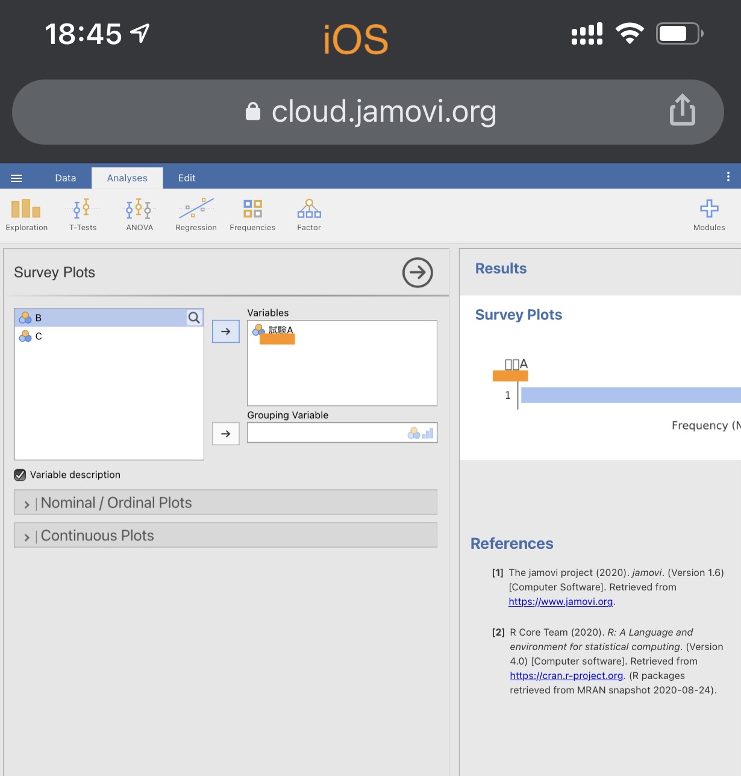Switch to the Analyses tab
The height and width of the screenshot is (776, 741).
pyautogui.click(x=127, y=178)
